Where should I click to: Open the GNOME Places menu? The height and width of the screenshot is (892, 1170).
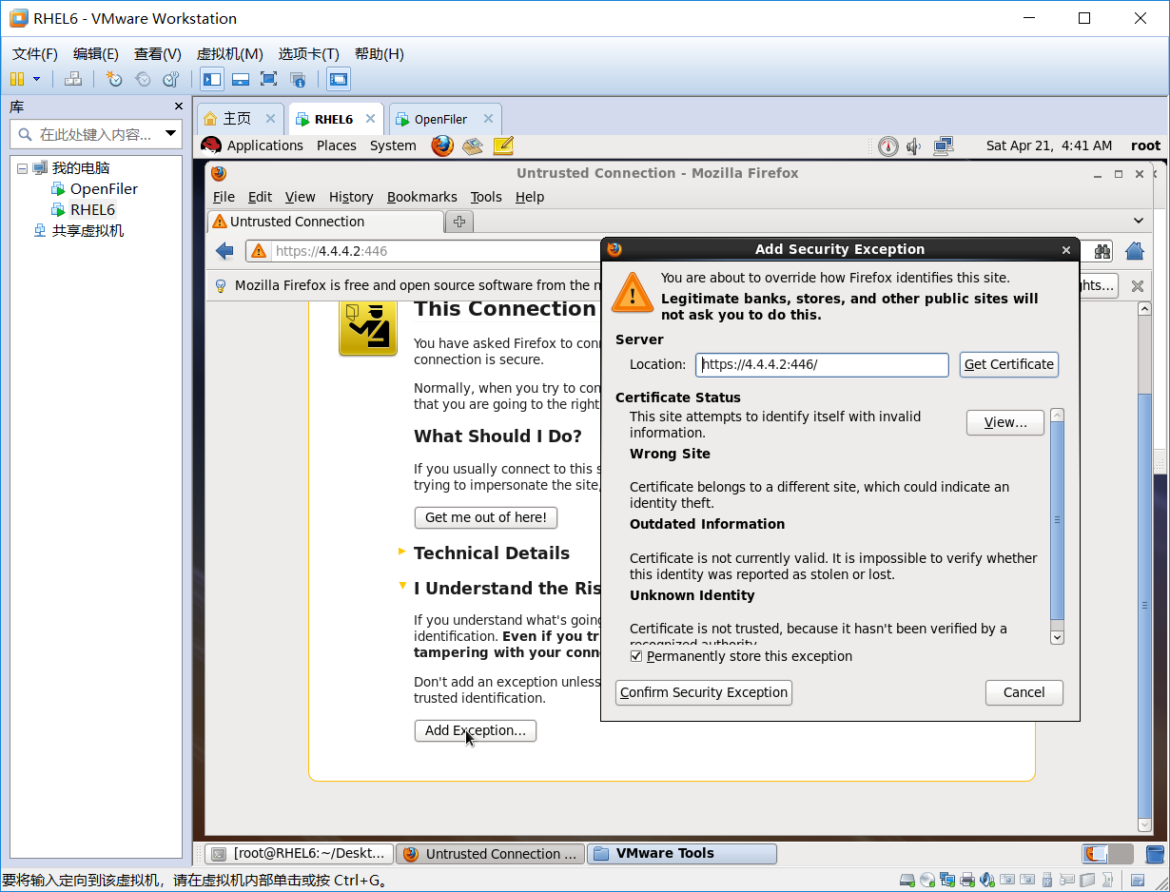coord(337,145)
